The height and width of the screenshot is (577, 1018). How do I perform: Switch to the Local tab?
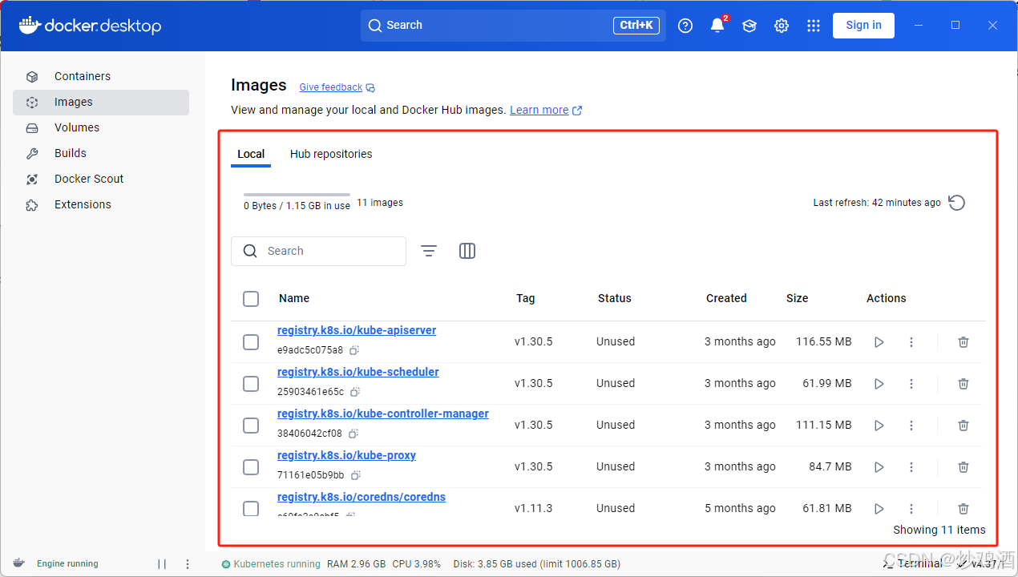(x=251, y=154)
